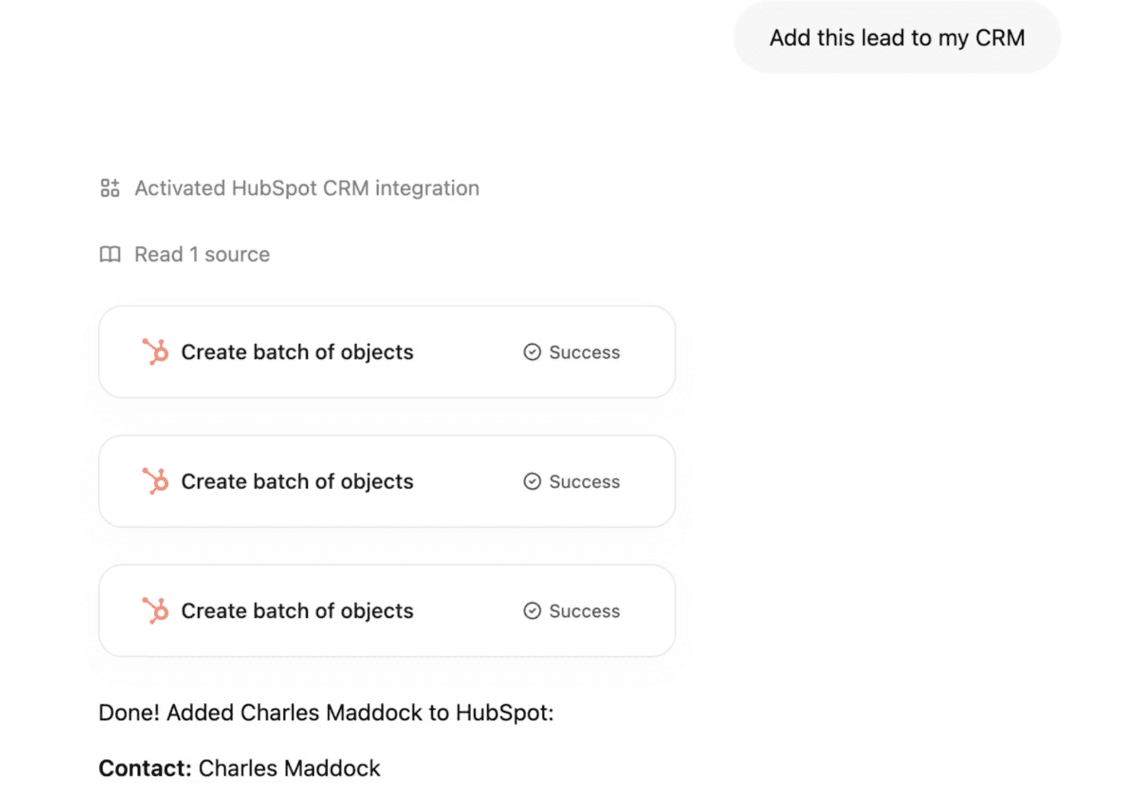The image size is (1128, 794).
Task: Expand the "Read 1 source" step
Action: click(x=202, y=254)
